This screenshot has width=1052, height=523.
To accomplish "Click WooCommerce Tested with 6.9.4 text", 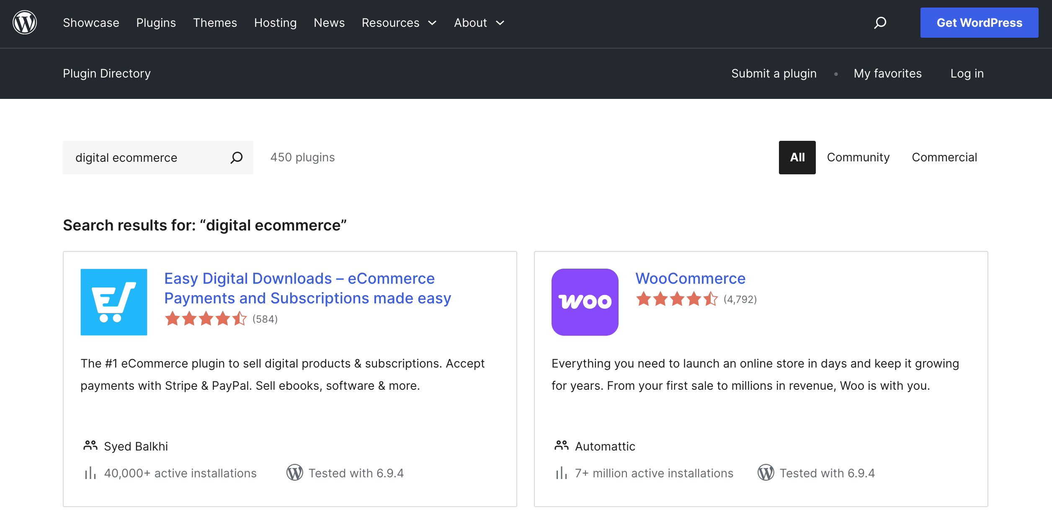I will tap(827, 473).
